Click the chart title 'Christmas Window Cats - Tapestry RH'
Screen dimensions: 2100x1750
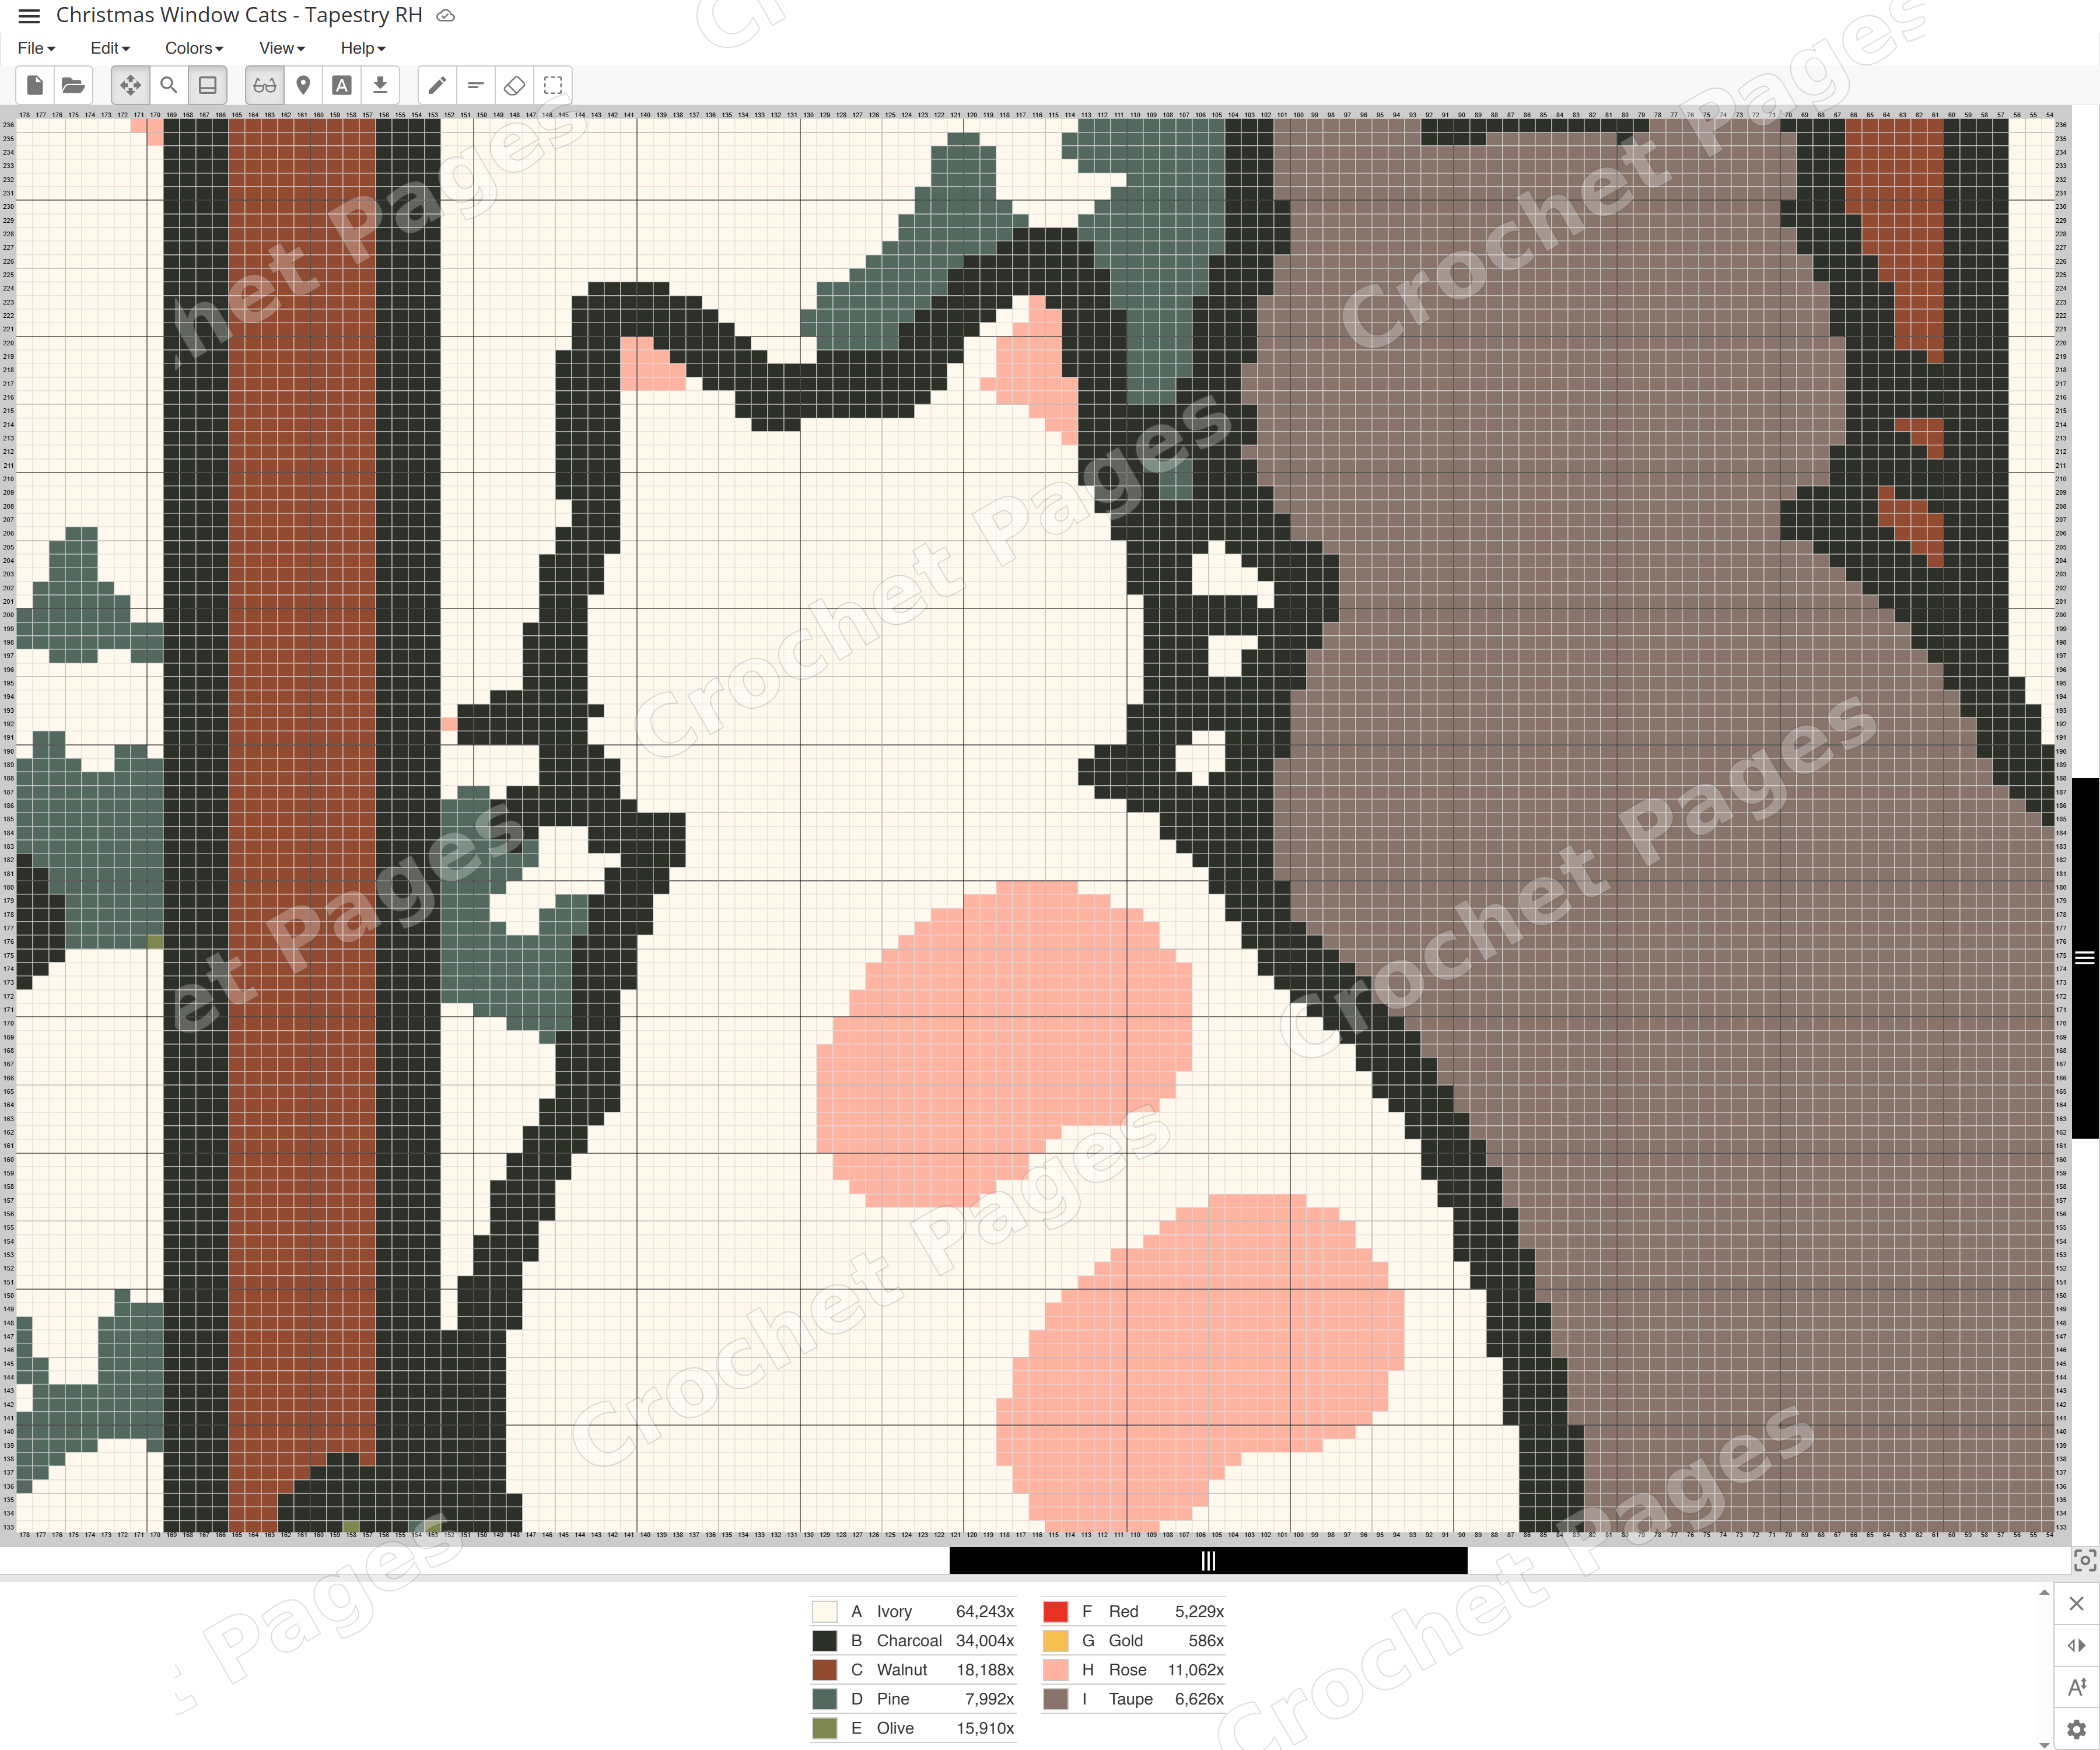[x=239, y=15]
